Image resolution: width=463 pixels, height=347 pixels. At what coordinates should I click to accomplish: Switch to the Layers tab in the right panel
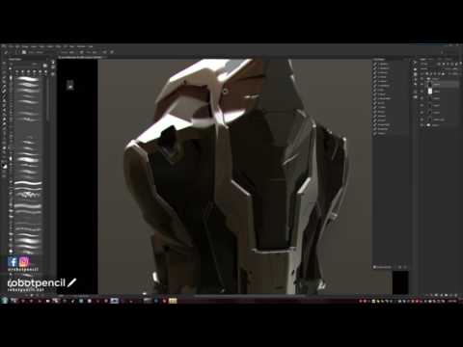pyautogui.click(x=422, y=59)
